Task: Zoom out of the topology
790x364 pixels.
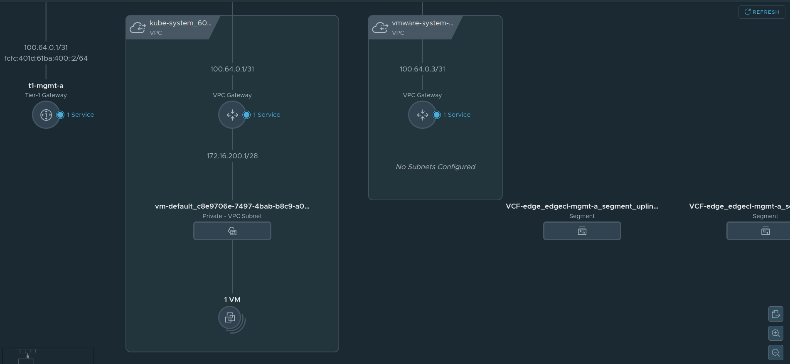Action: [775, 353]
